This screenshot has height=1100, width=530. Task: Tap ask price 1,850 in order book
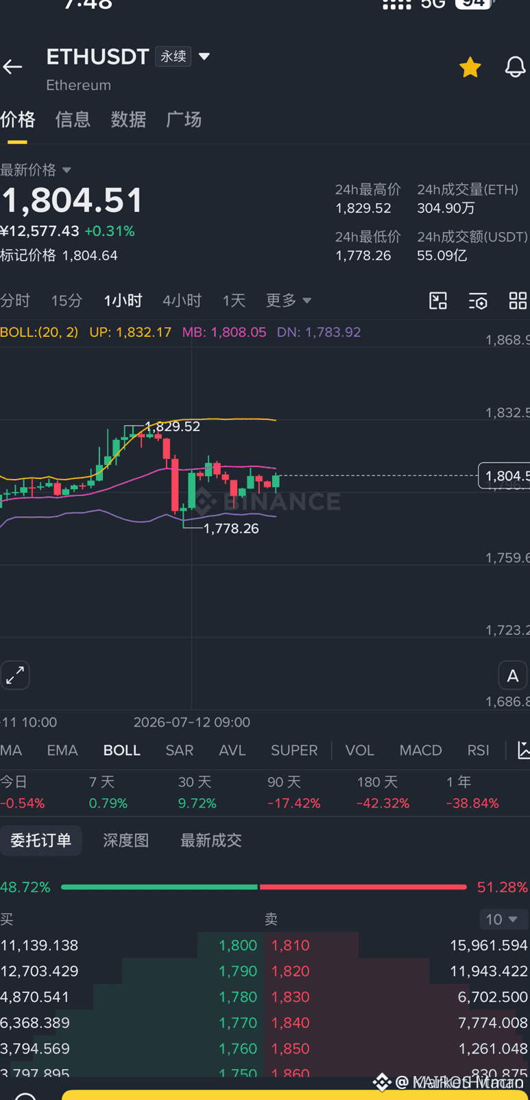tap(291, 1049)
